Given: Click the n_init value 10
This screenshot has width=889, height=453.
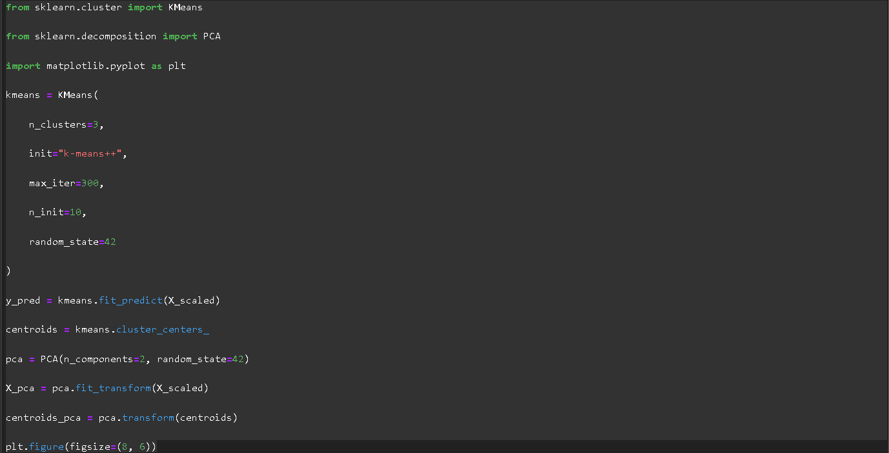Looking at the screenshot, I should (x=75, y=212).
